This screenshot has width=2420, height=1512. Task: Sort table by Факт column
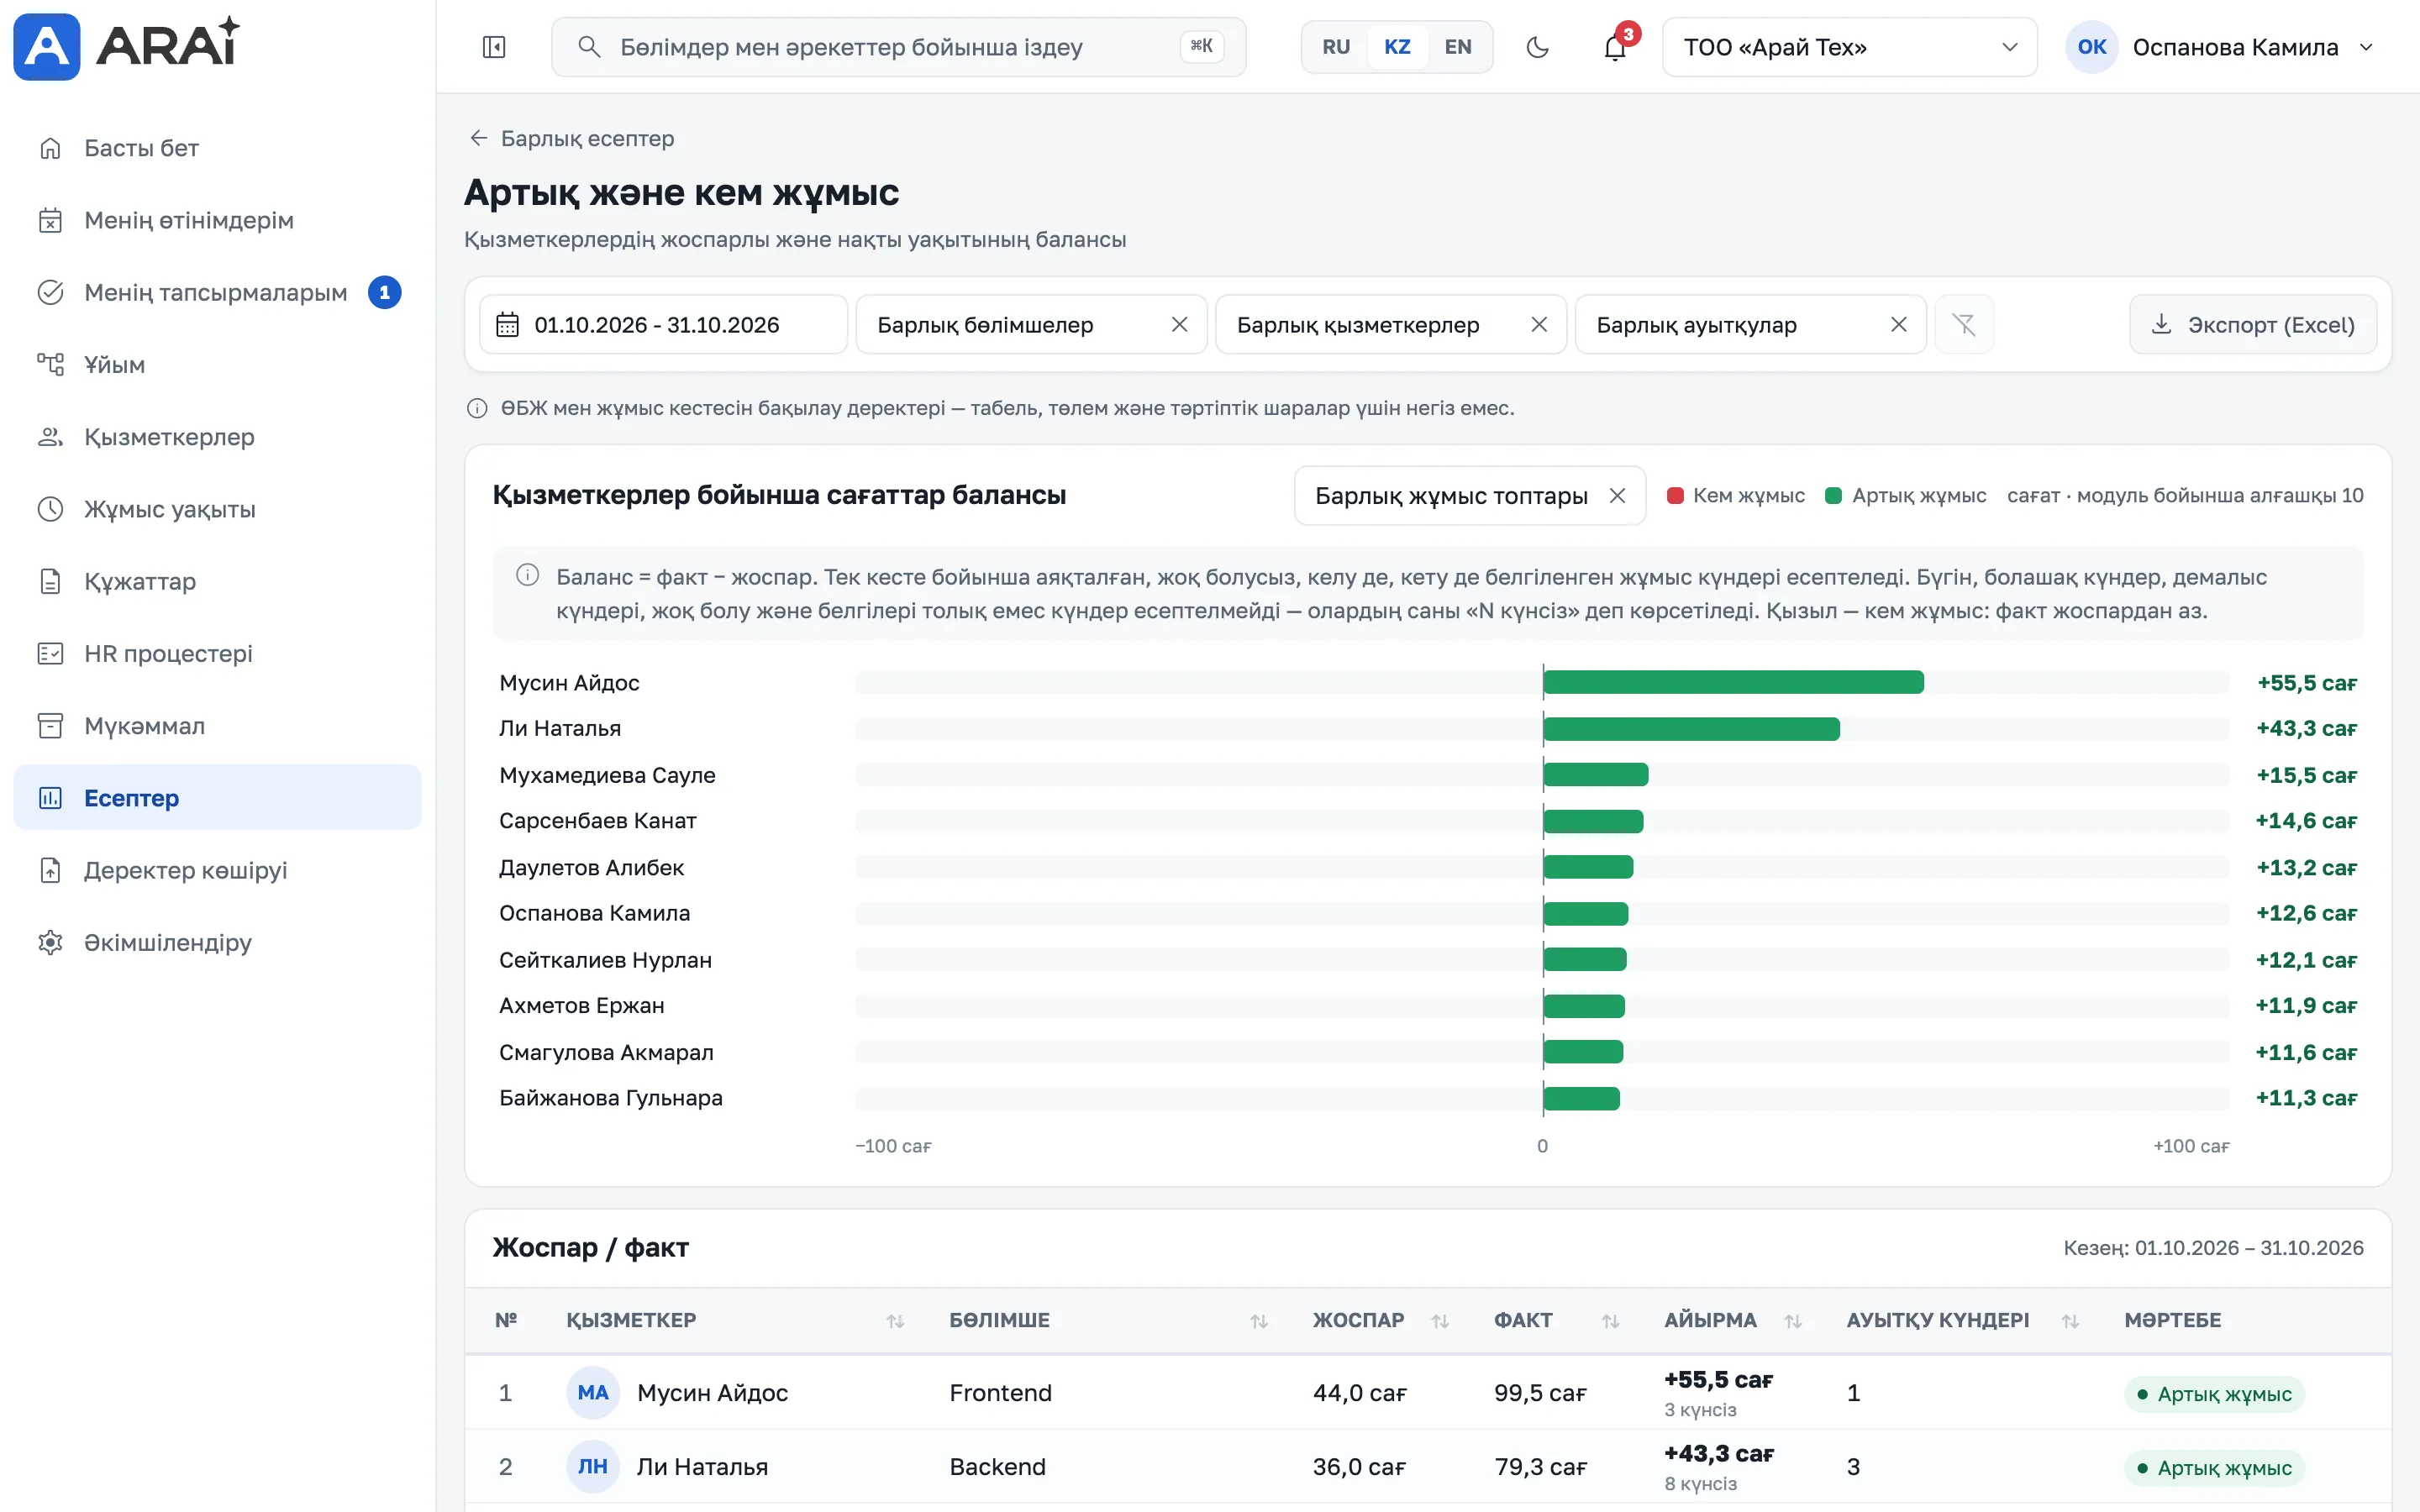click(x=1610, y=1321)
